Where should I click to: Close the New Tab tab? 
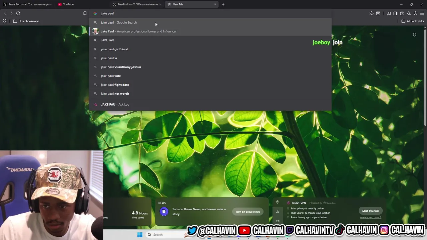coord(215,4)
